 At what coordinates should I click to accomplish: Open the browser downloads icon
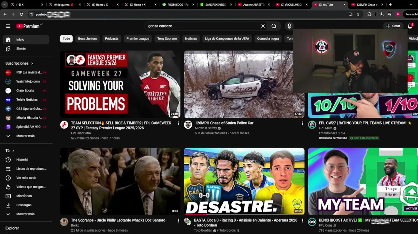(x=382, y=14)
